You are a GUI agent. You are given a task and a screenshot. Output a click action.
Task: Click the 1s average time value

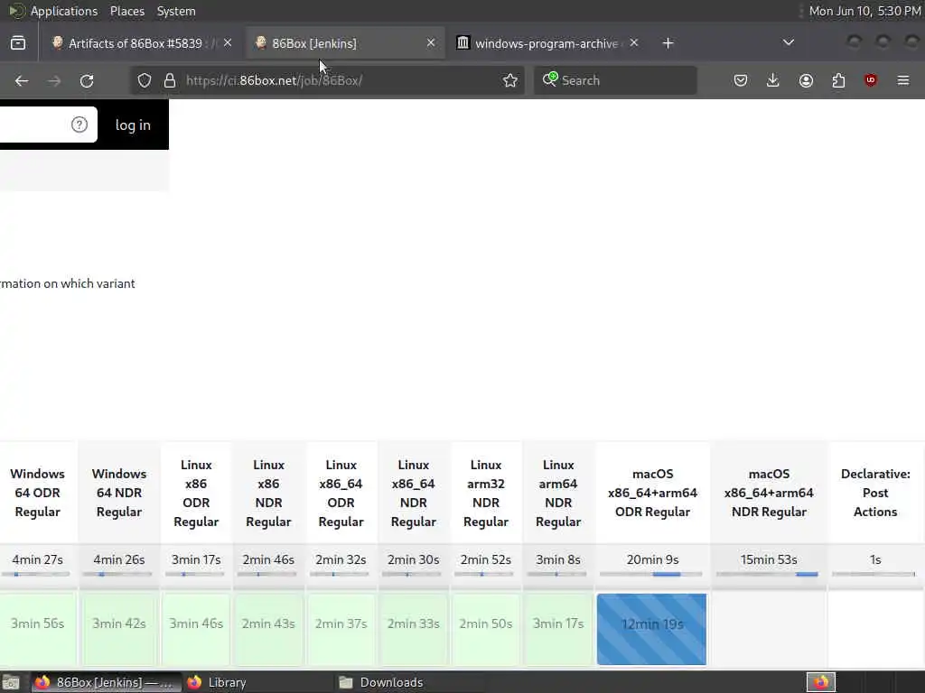[875, 559]
